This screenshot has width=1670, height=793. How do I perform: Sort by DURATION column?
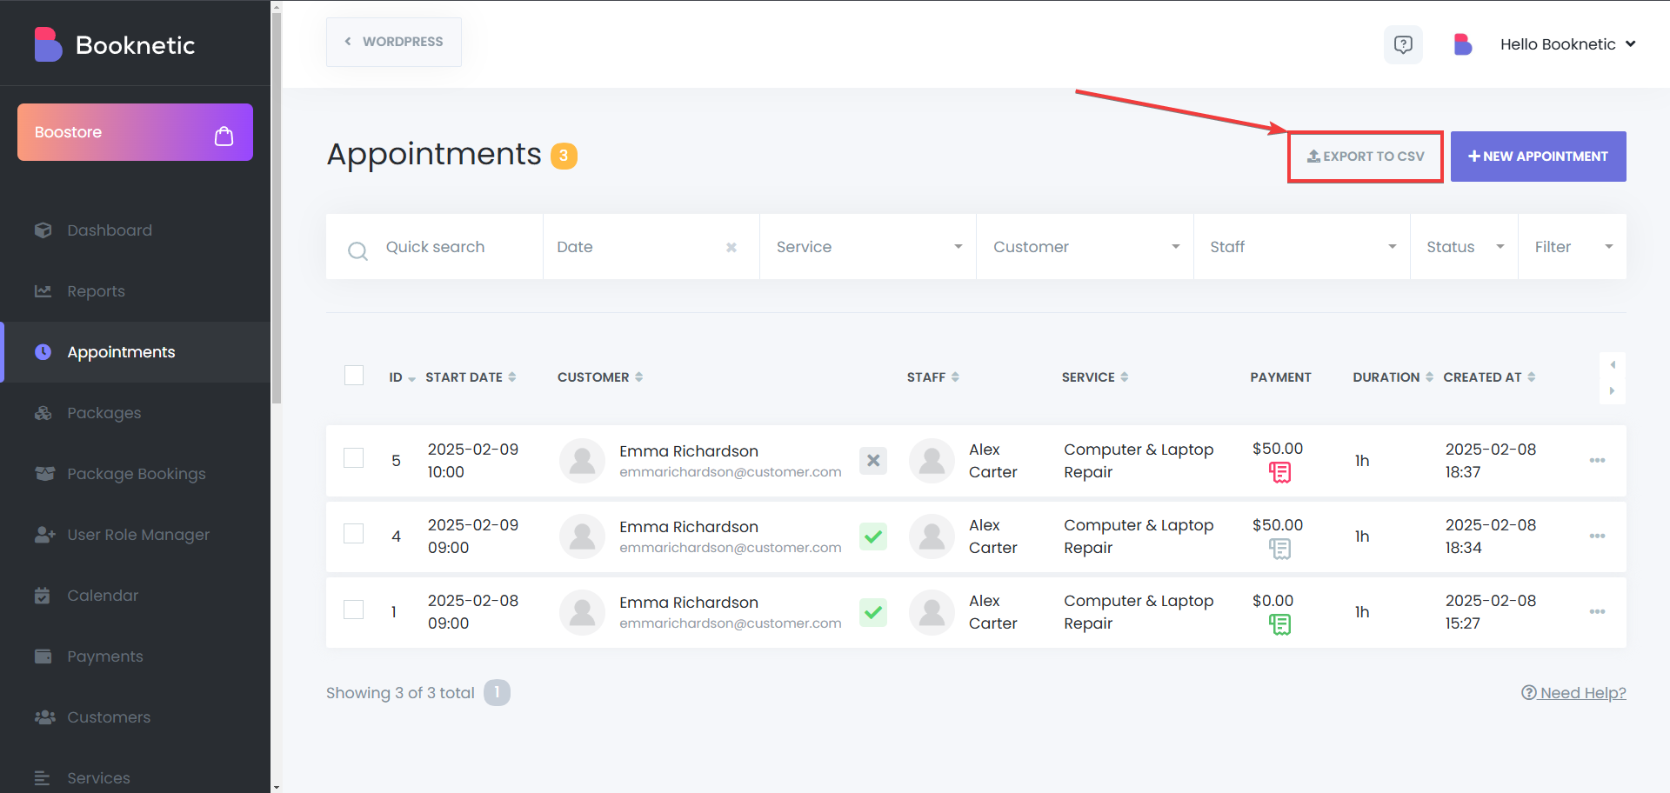1393,377
